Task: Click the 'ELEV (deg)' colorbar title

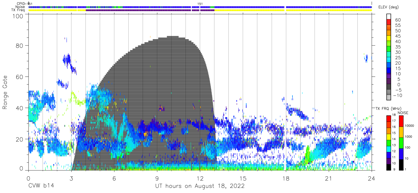Action: coord(388,7)
